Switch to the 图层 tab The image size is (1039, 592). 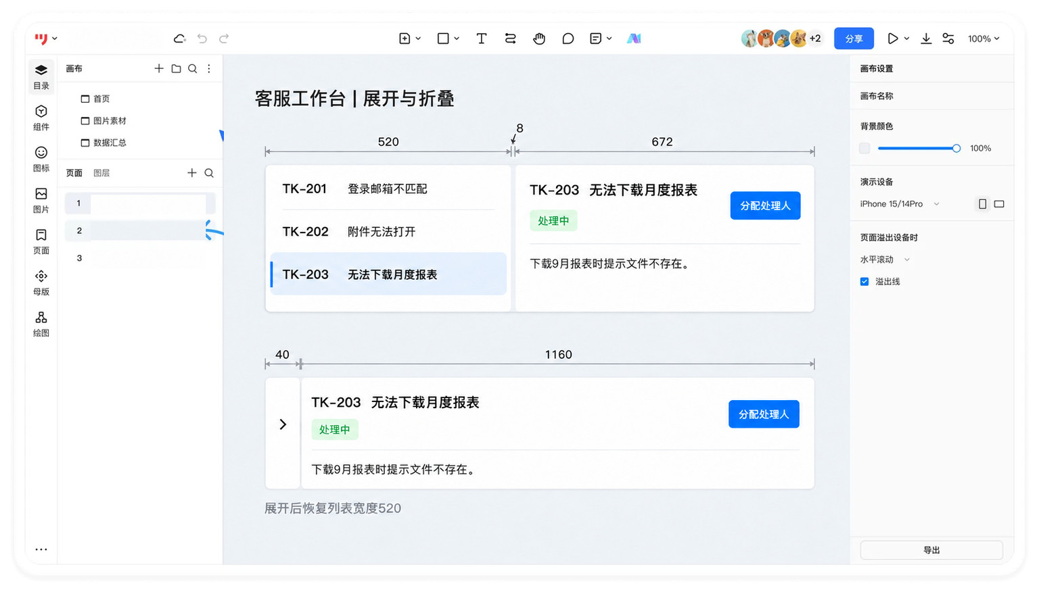point(101,173)
